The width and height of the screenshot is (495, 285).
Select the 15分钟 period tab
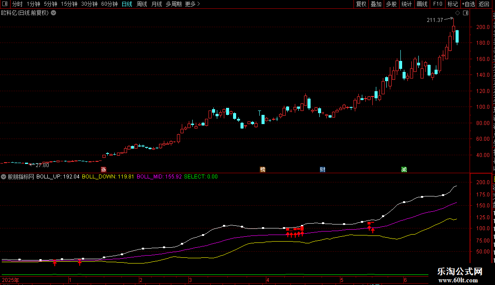tap(69, 4)
